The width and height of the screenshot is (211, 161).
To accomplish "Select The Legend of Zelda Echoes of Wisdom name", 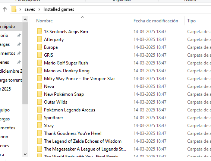I will pos(83,141).
